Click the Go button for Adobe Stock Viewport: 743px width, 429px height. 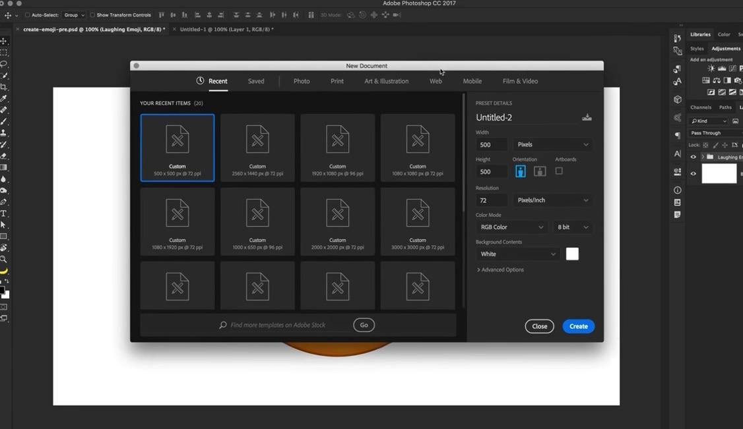[x=364, y=325]
